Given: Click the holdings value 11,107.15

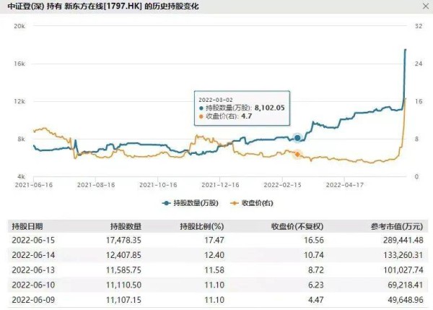Looking at the screenshot, I should (x=123, y=300).
